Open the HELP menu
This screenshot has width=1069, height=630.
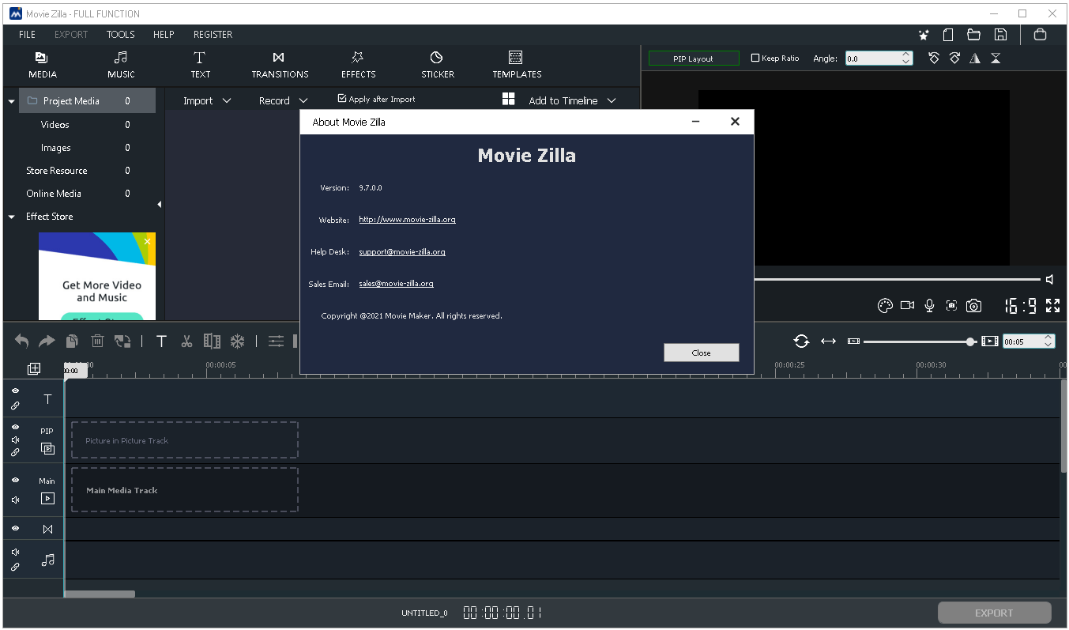tap(164, 35)
